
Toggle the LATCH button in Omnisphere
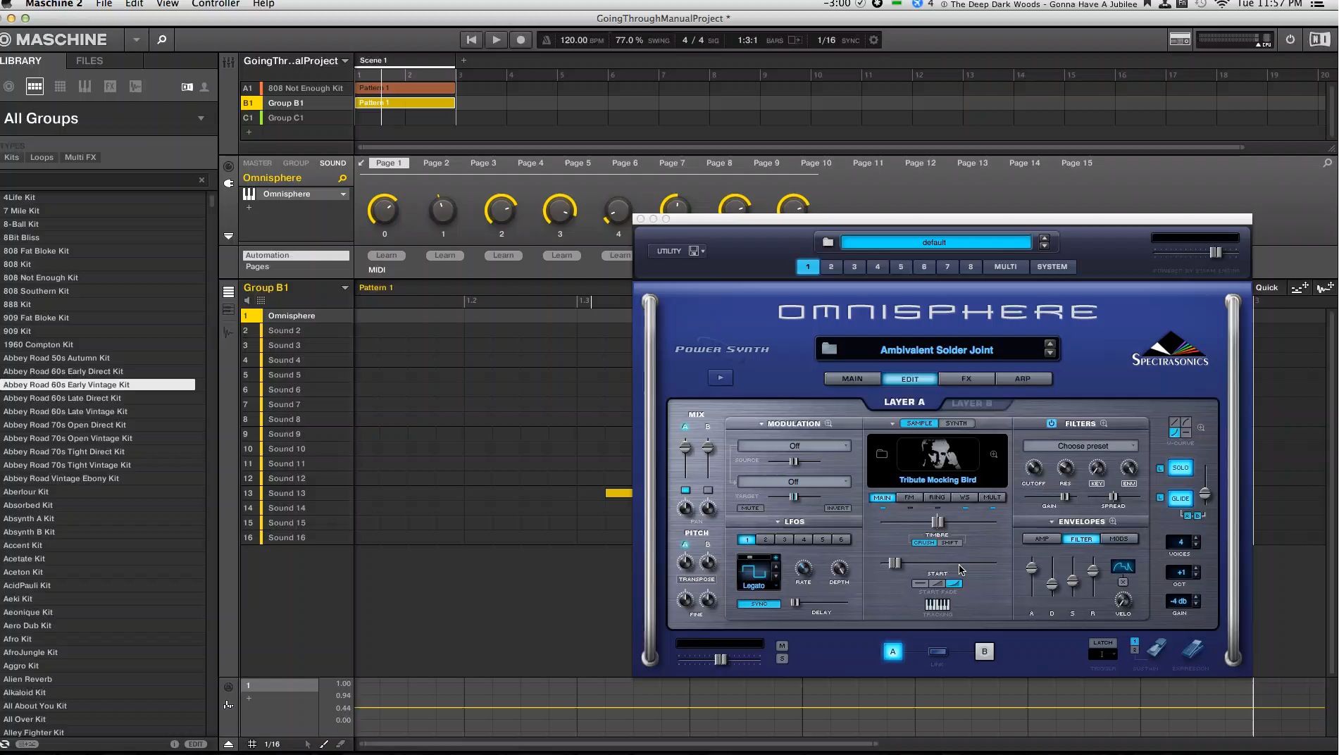click(x=1102, y=642)
